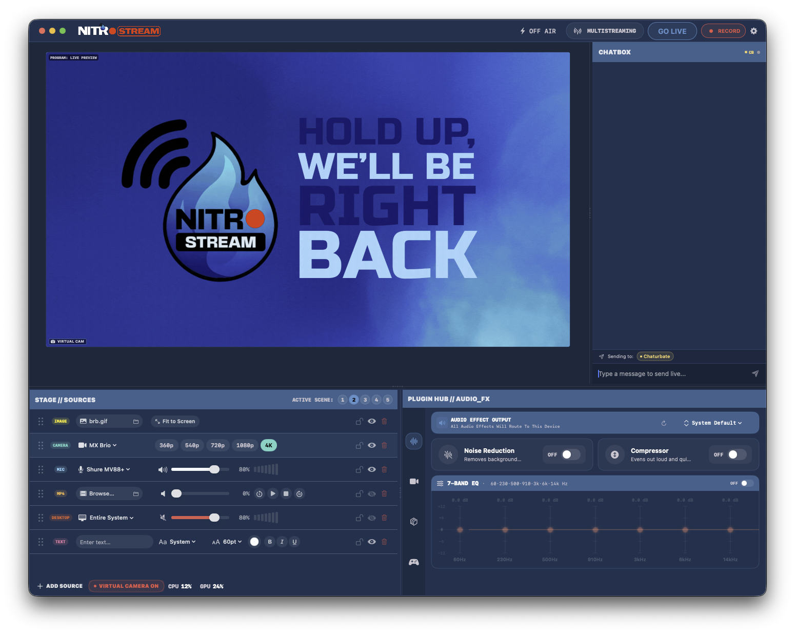
Task: Switch to active scene 4
Action: 376,400
